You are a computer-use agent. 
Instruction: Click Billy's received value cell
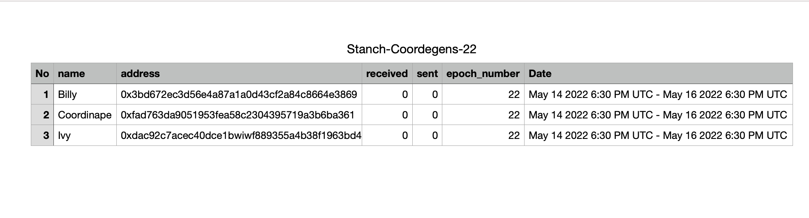point(387,95)
